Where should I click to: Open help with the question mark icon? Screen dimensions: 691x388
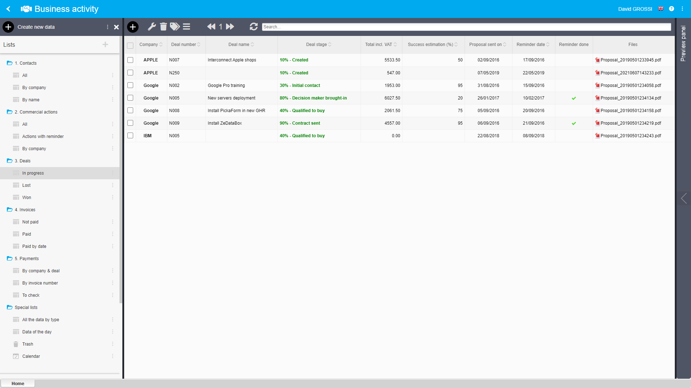coord(672,9)
